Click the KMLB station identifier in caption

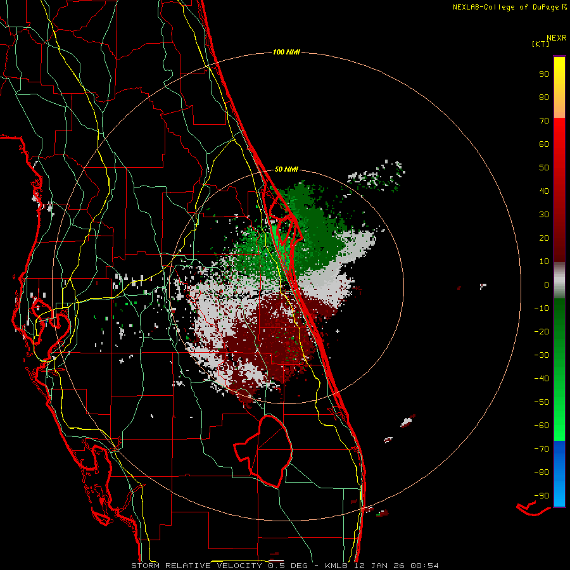[x=336, y=566]
